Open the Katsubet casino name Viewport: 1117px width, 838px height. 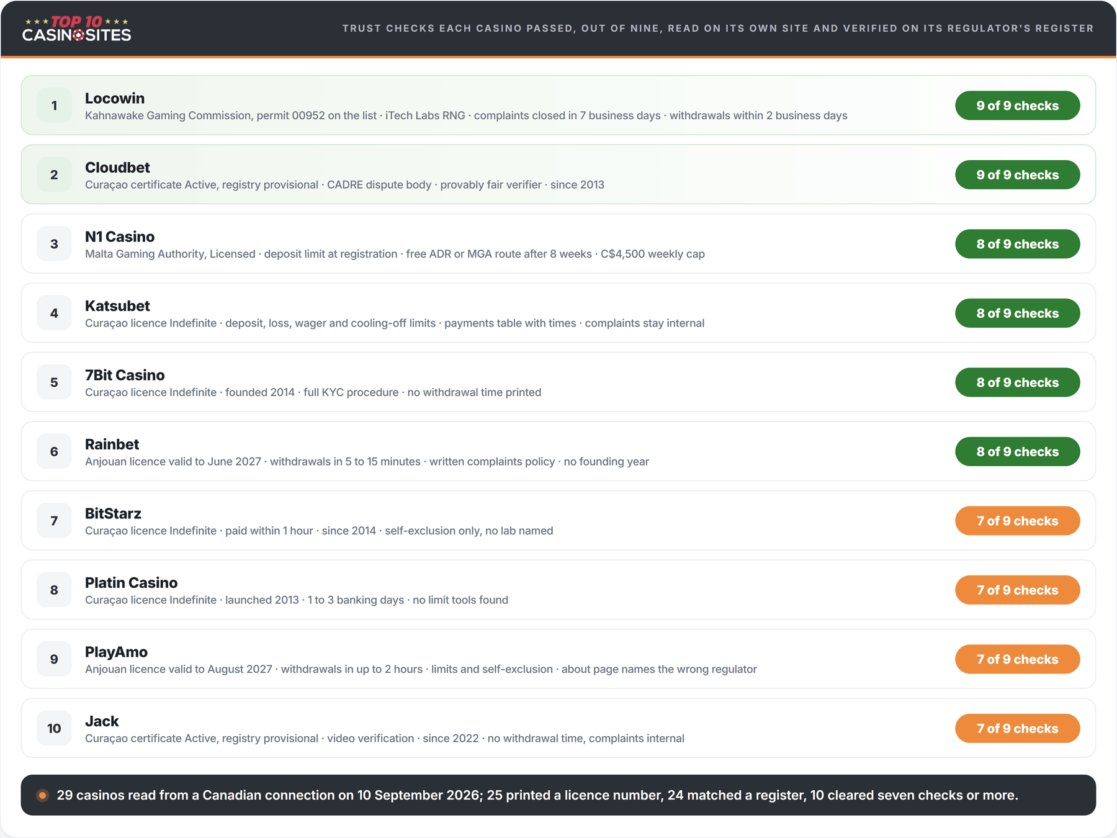coord(117,306)
